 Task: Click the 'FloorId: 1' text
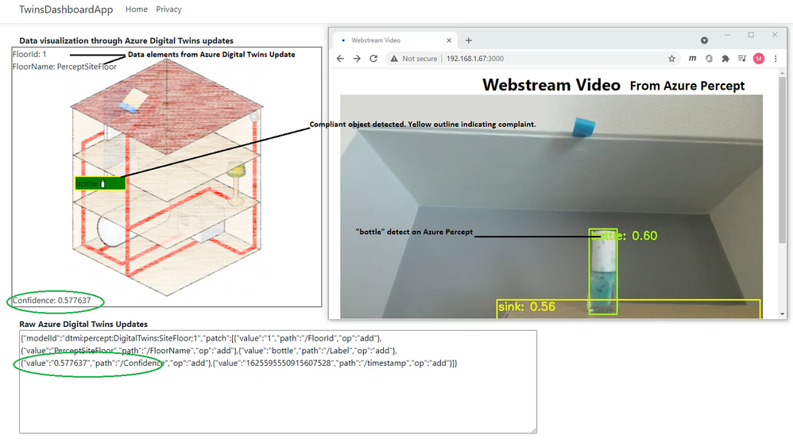[x=29, y=54]
